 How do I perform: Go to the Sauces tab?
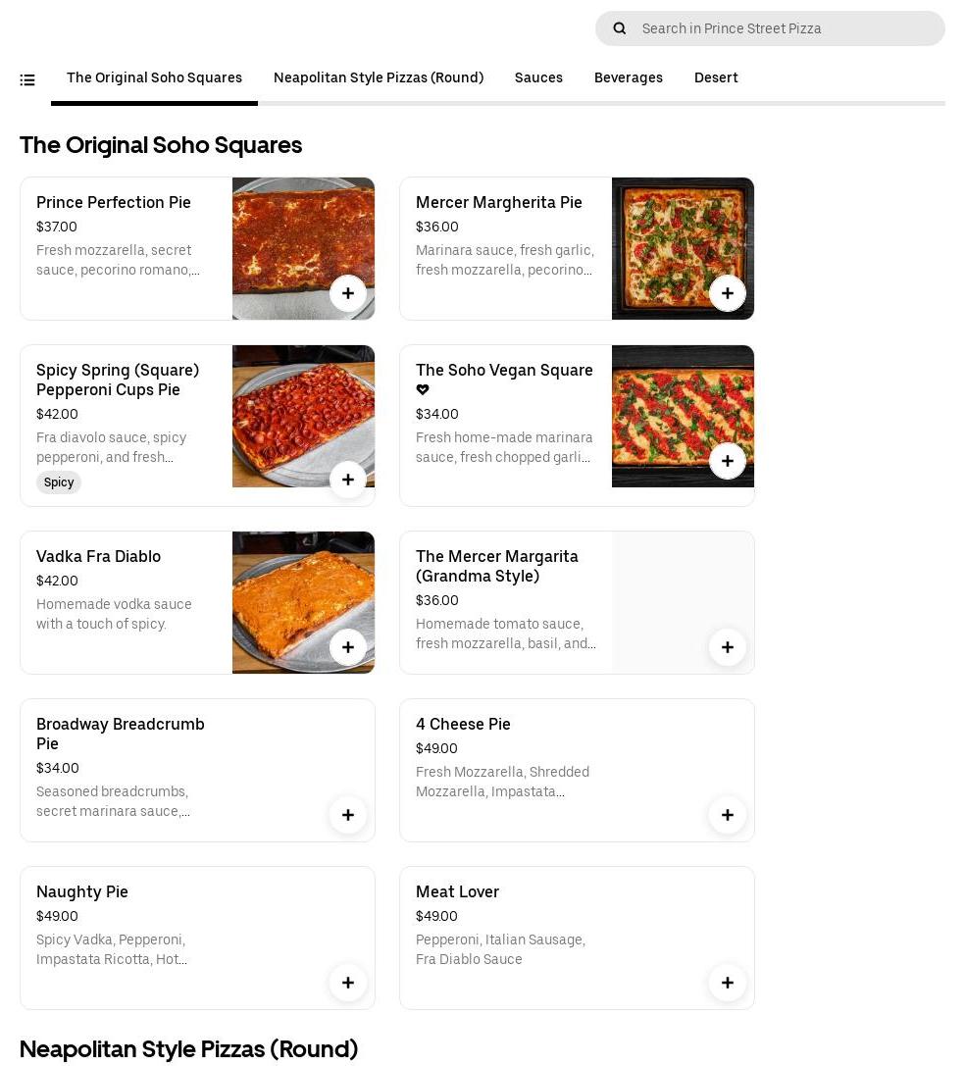point(538,77)
